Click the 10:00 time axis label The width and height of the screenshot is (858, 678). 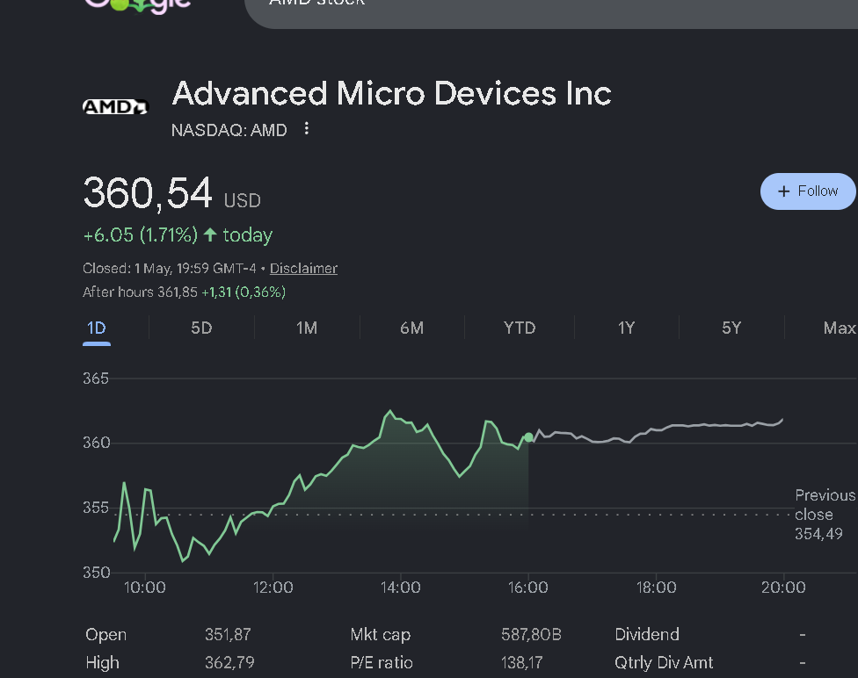(144, 588)
